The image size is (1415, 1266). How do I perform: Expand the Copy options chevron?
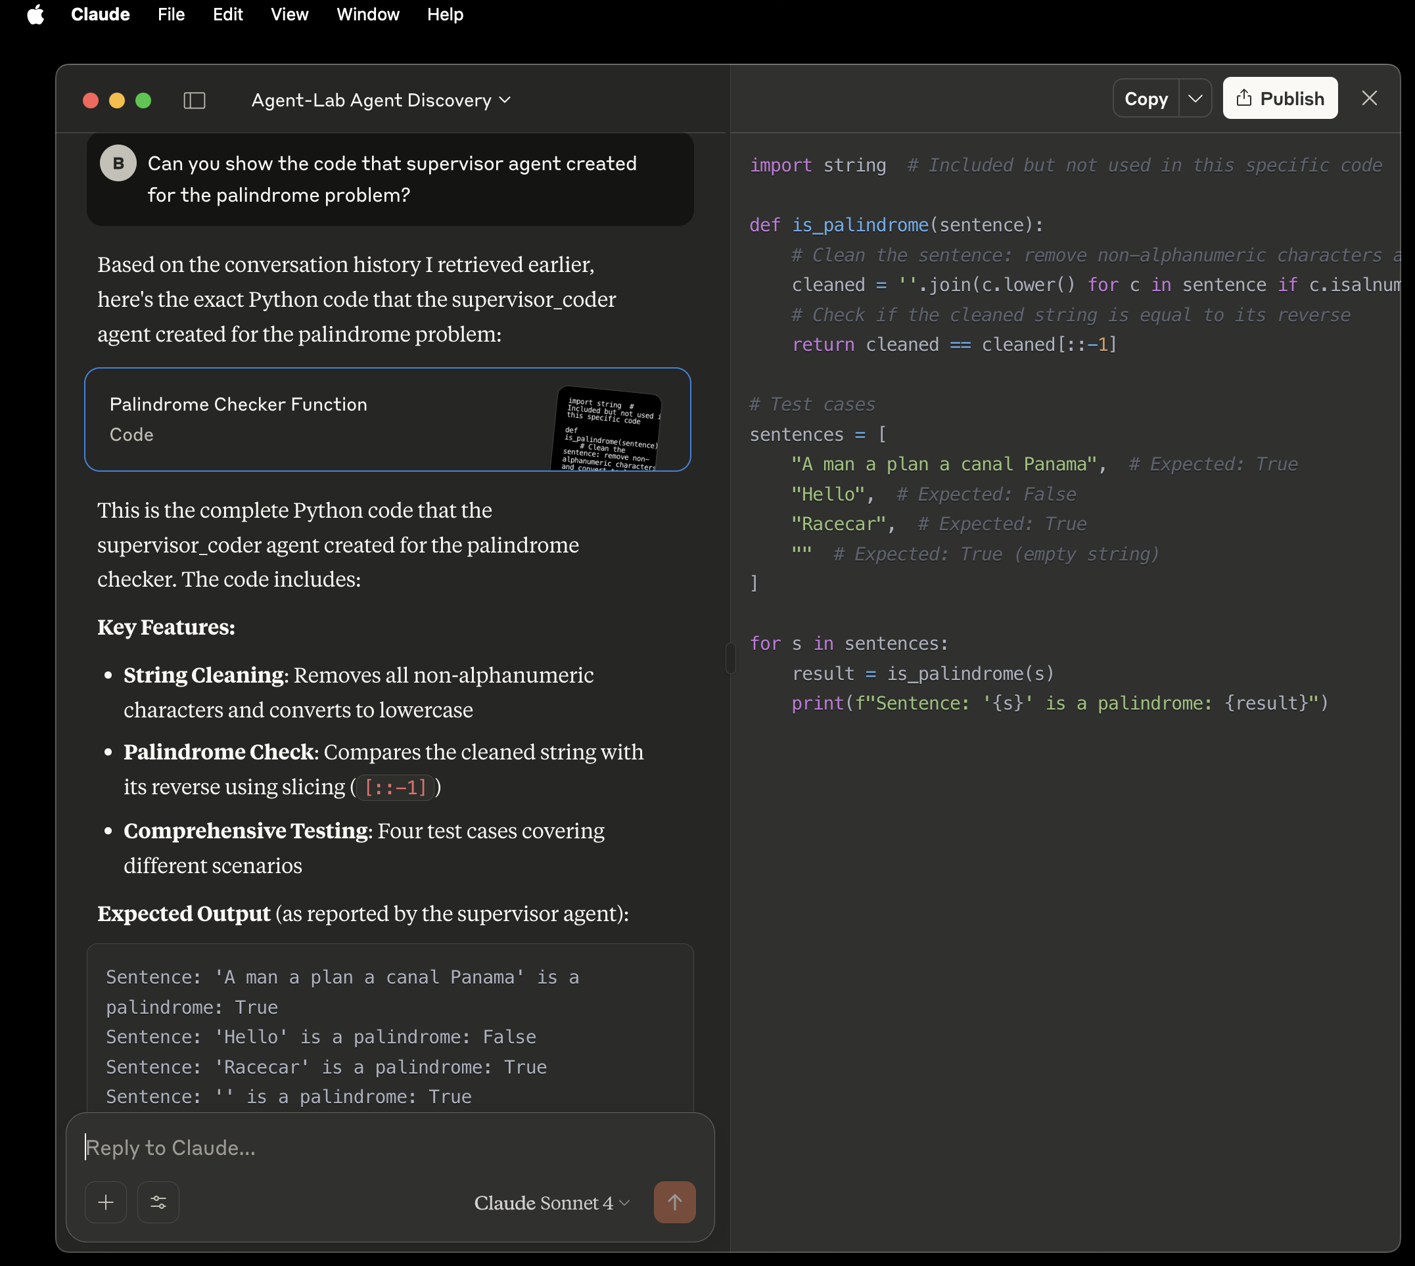(x=1195, y=99)
